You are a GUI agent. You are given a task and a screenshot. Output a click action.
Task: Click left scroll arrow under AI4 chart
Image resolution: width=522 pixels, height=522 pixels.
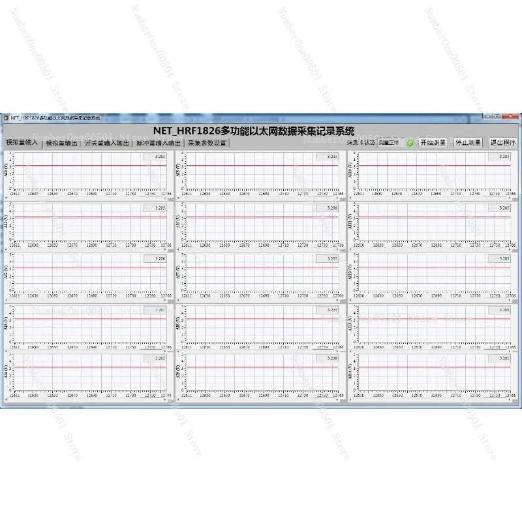[x=6, y=400]
